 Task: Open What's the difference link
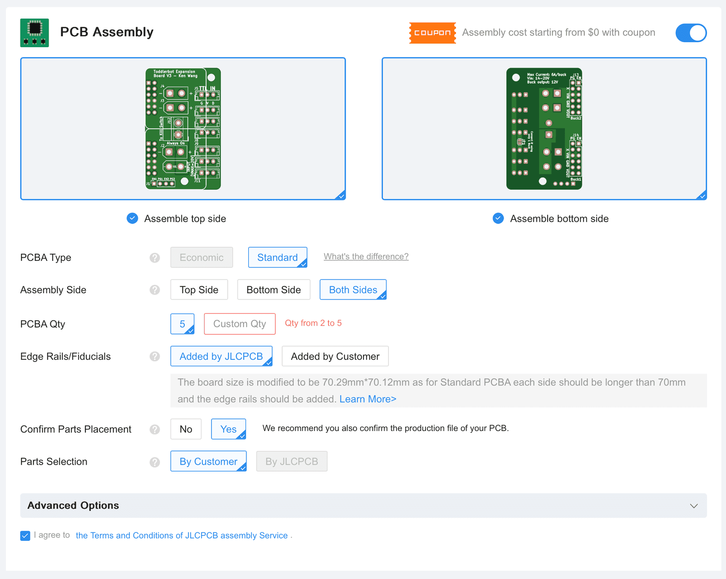[366, 256]
